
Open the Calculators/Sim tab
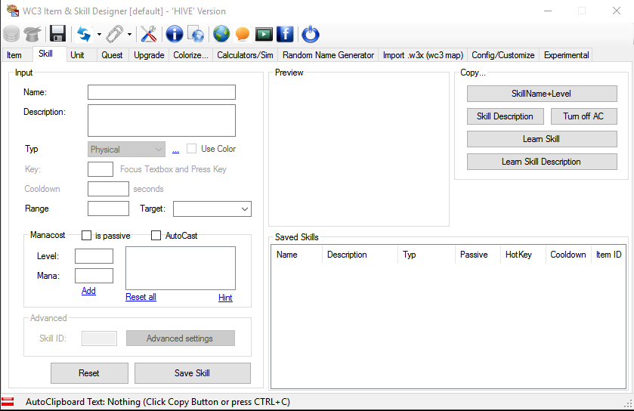pos(245,55)
